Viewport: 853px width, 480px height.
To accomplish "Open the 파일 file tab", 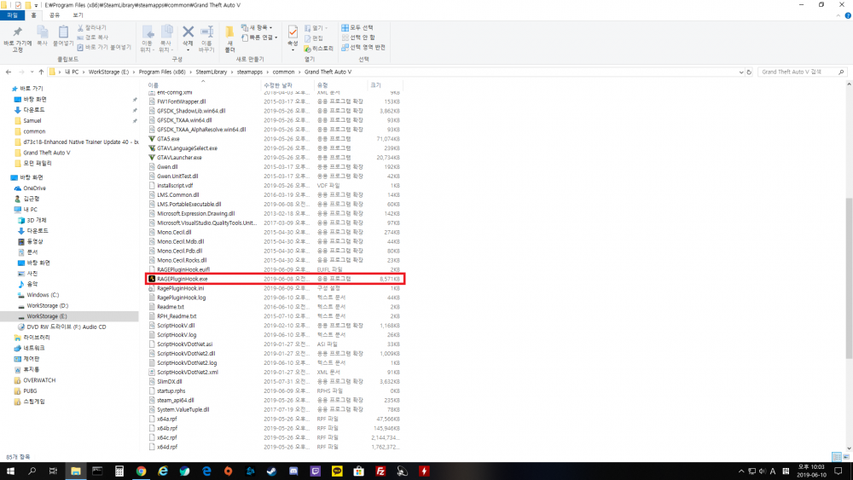I will [12, 15].
